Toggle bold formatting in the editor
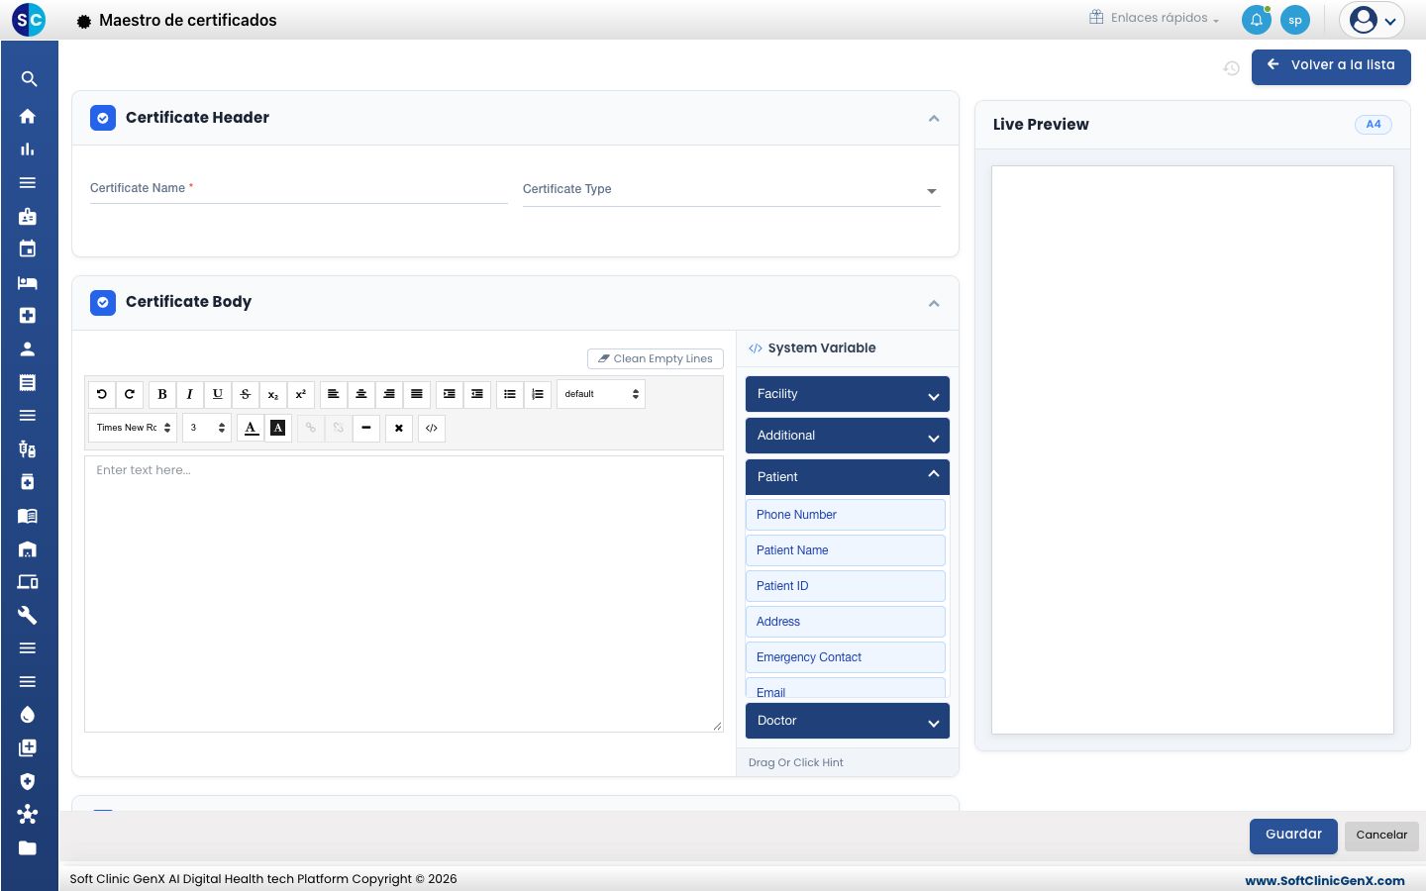Image resolution: width=1426 pixels, height=891 pixels. (162, 394)
